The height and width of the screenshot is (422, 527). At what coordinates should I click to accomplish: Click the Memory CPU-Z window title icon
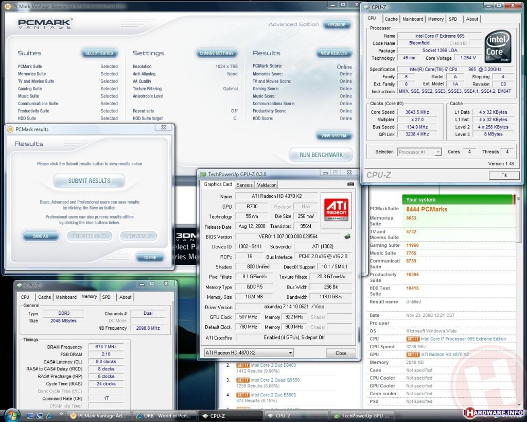point(20,285)
